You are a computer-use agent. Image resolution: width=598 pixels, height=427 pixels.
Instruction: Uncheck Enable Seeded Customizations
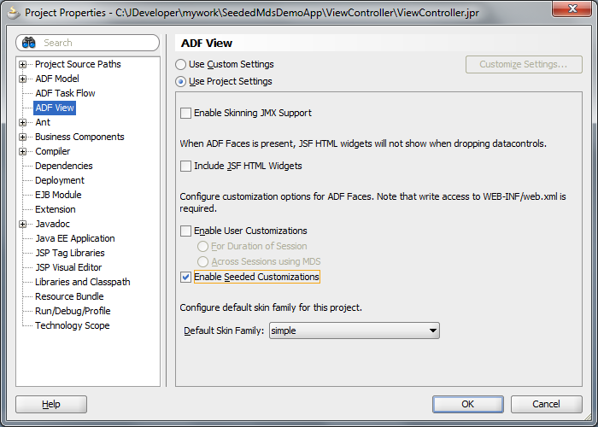coord(185,278)
